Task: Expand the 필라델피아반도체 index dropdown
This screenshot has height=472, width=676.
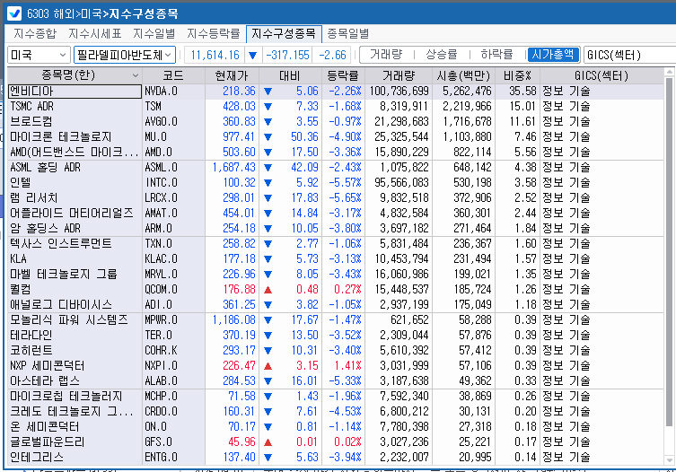Action: (125, 55)
